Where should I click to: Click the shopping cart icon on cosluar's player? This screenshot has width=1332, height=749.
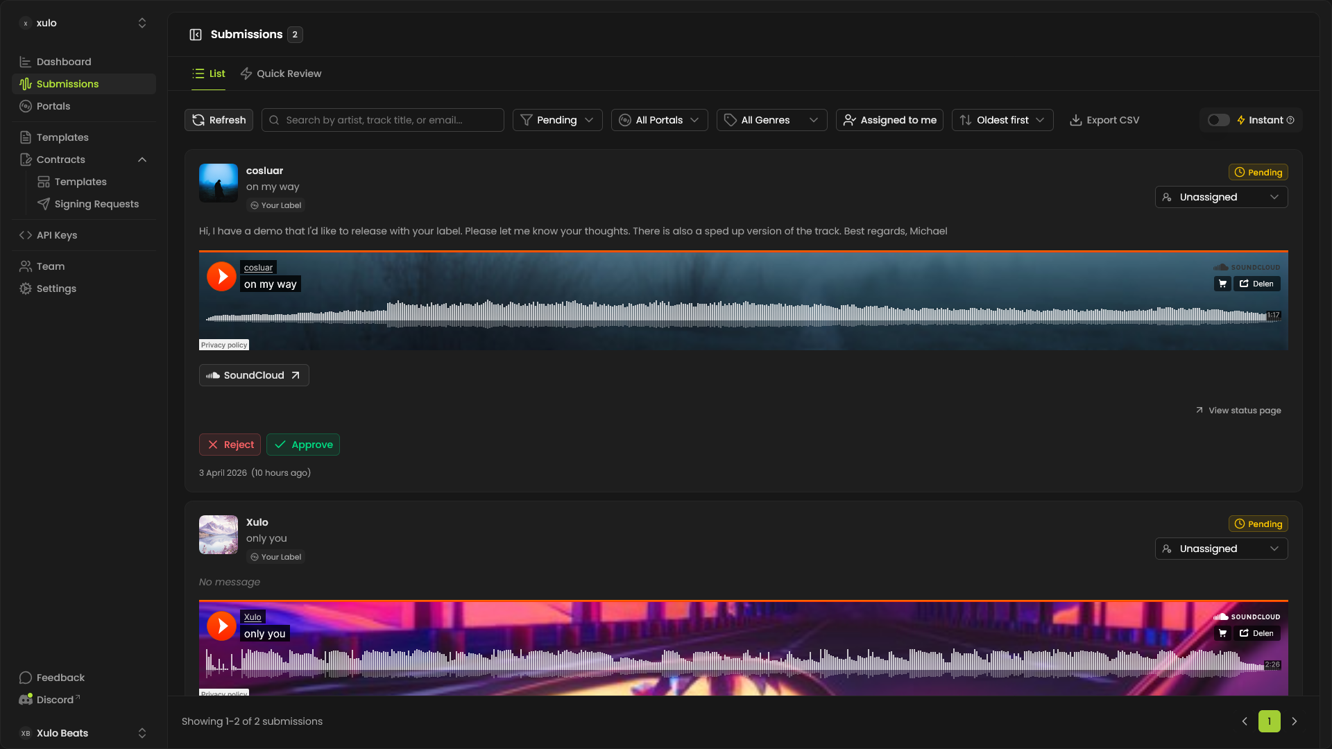[x=1222, y=284]
